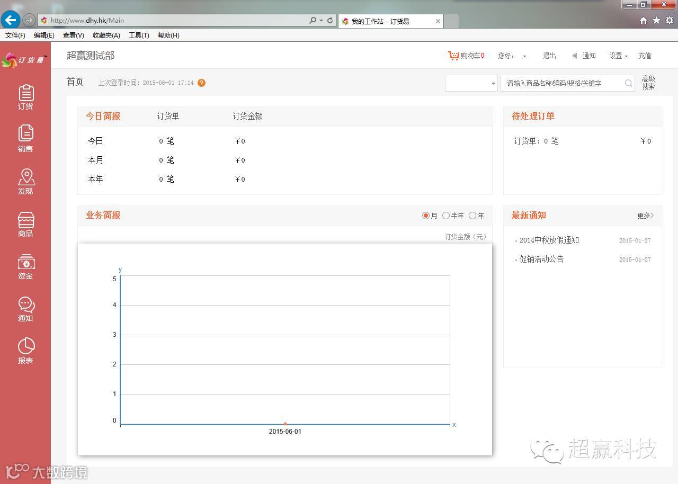Open a new blank browser tab
Screen dimensions: 678x484
pos(451,21)
